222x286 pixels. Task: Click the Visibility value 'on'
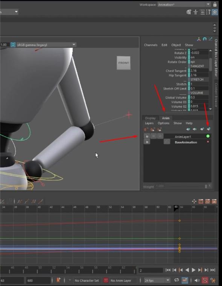click(x=199, y=57)
